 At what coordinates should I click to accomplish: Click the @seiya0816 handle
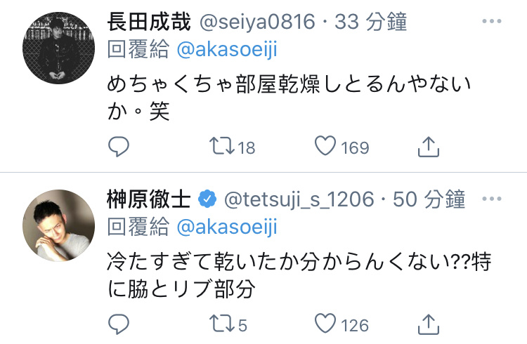257,22
